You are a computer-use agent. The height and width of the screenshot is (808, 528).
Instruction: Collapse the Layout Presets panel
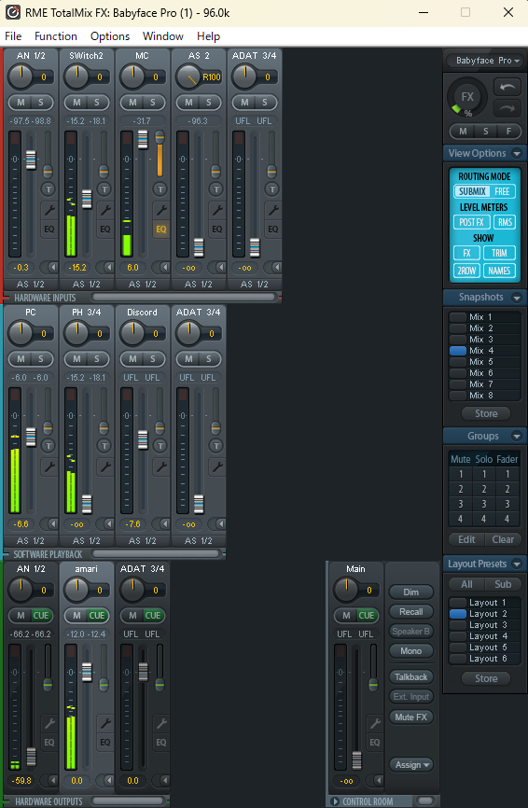(x=516, y=564)
